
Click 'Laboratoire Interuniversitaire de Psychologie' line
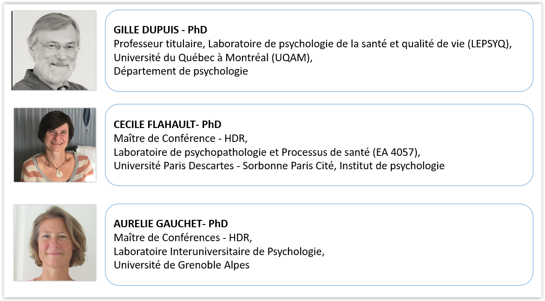[x=218, y=251]
